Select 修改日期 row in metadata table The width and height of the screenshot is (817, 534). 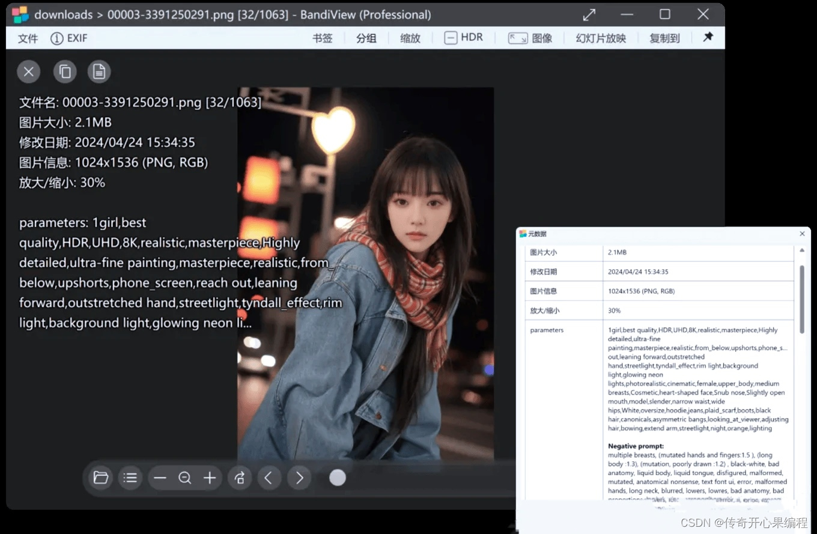coord(660,272)
